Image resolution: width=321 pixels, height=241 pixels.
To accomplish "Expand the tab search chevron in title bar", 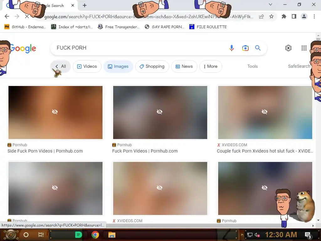I will click(271, 4).
